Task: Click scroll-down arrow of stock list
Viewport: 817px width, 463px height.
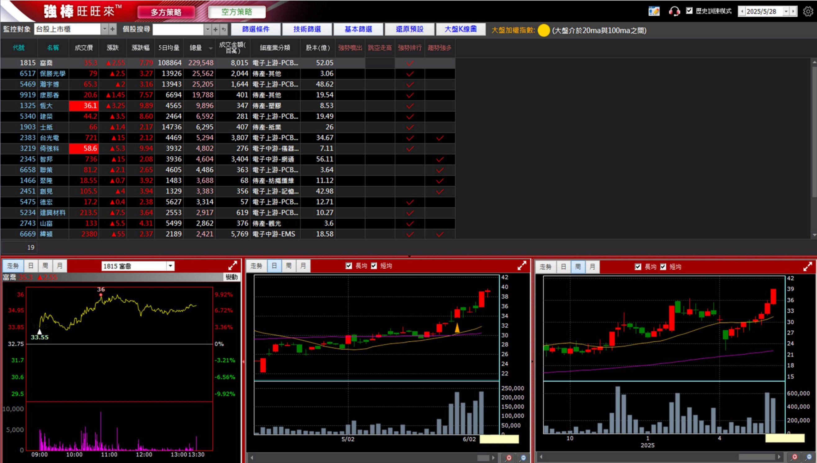Action: point(814,235)
